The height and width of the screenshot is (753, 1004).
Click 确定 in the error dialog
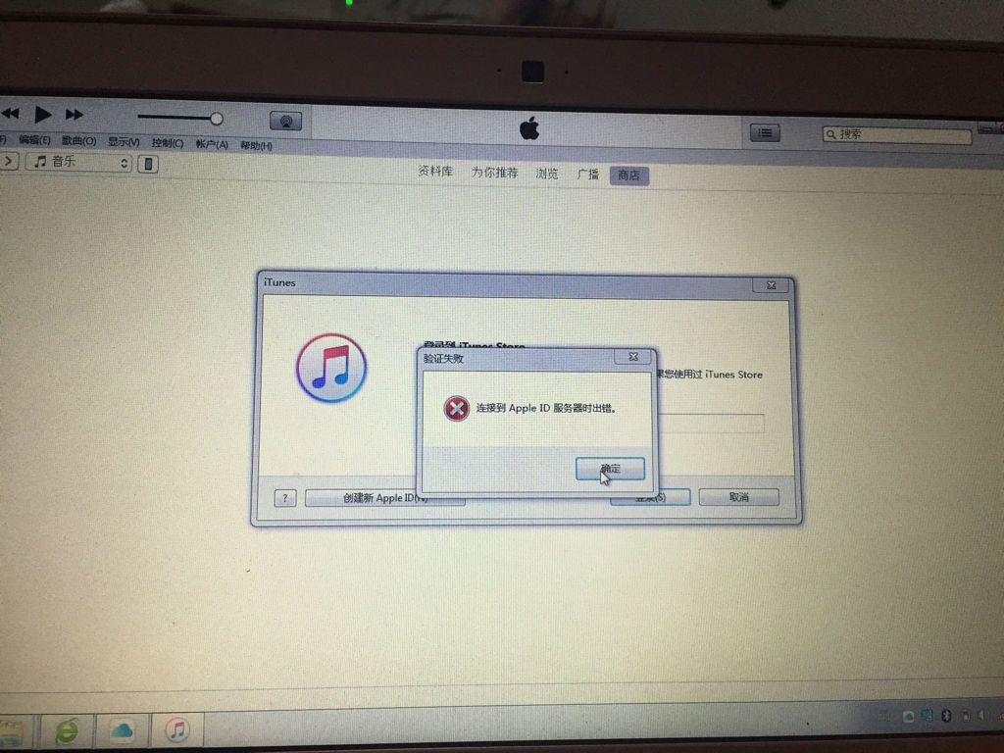point(610,469)
